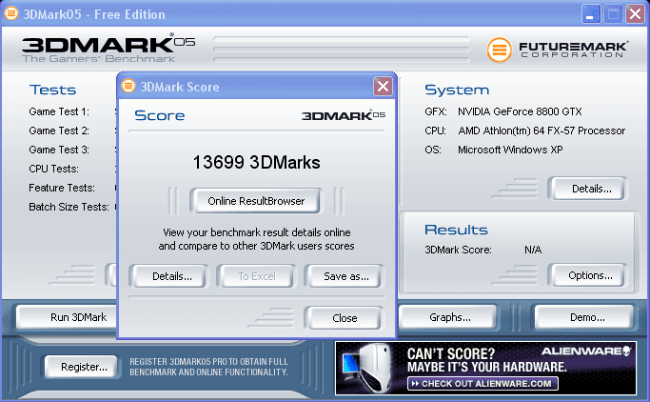The image size is (650, 402).
Task: Click the Score heading in dialog
Action: (x=160, y=115)
